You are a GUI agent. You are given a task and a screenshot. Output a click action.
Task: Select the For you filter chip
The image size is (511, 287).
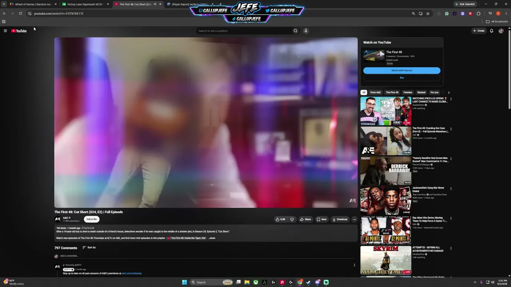click(434, 92)
